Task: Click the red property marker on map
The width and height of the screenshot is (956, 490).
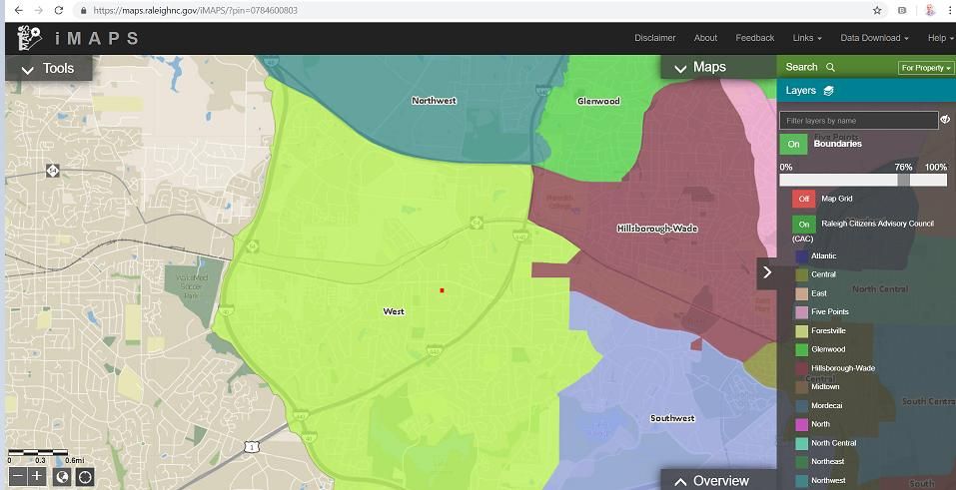Action: coord(442,290)
